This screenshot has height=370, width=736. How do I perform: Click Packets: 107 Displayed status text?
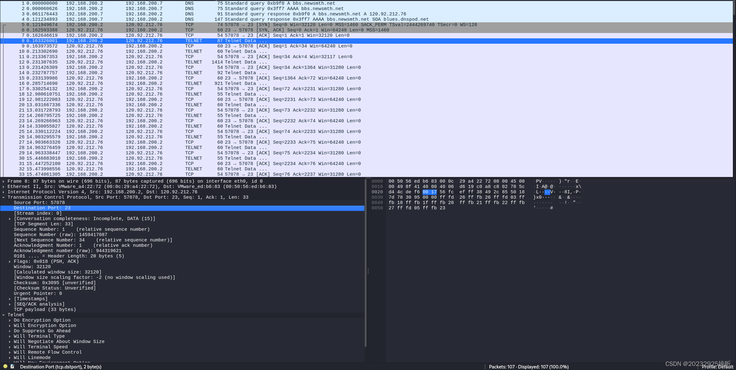point(529,367)
